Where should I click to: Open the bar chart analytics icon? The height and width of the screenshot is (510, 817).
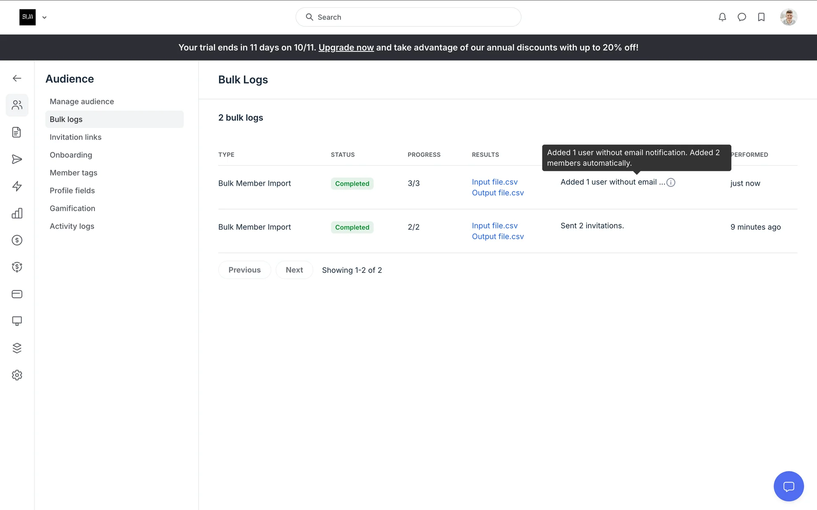17,213
